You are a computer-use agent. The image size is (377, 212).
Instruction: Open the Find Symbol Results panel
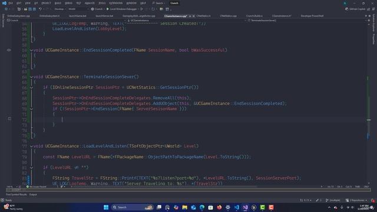pos(16,194)
